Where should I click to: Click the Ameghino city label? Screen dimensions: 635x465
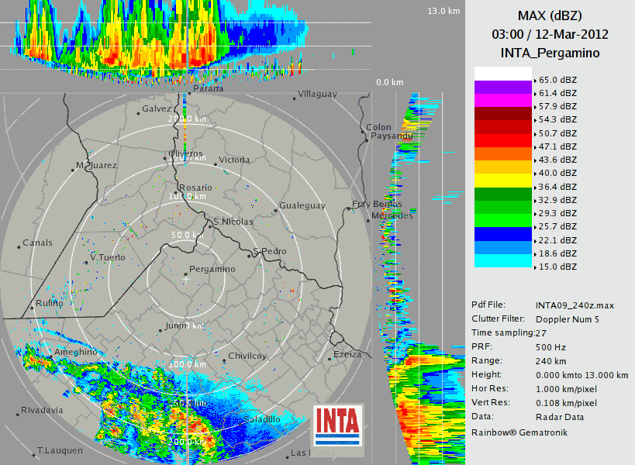76,352
